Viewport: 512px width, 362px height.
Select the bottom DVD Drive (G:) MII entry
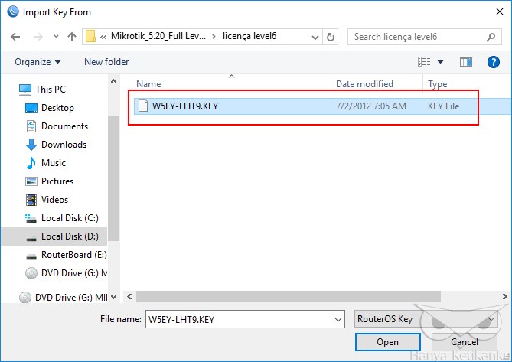(x=71, y=298)
